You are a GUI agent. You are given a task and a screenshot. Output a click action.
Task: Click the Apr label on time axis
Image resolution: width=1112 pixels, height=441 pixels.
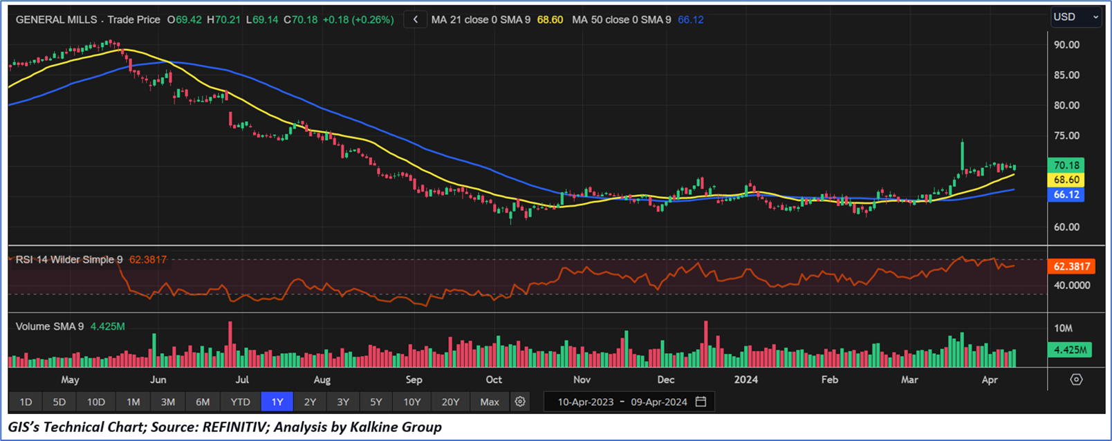[x=990, y=379]
